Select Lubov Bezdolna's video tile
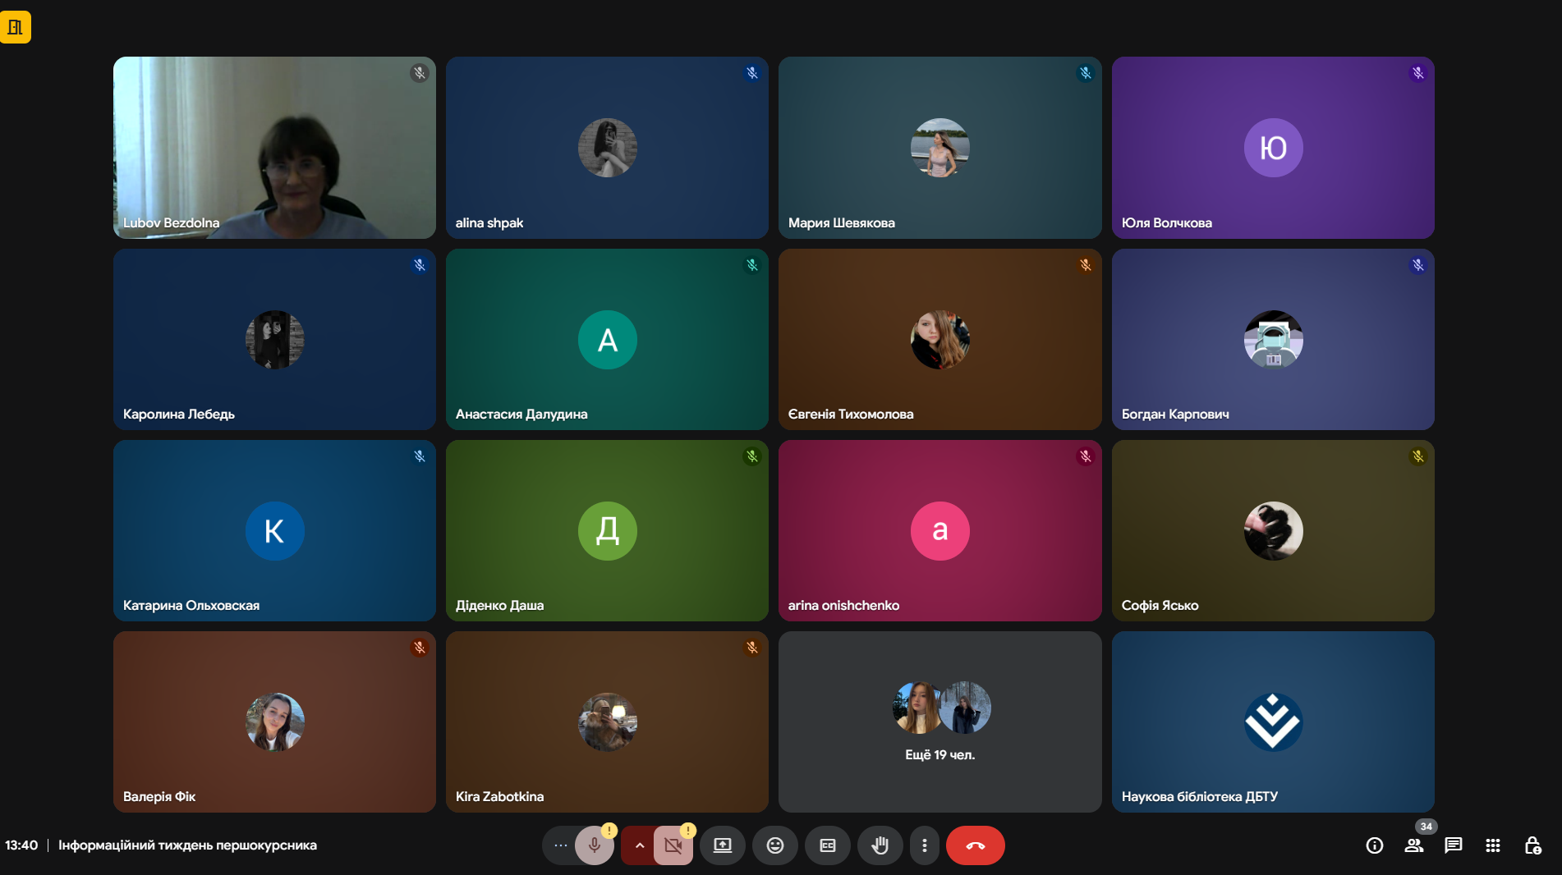1562x875 pixels. point(274,148)
